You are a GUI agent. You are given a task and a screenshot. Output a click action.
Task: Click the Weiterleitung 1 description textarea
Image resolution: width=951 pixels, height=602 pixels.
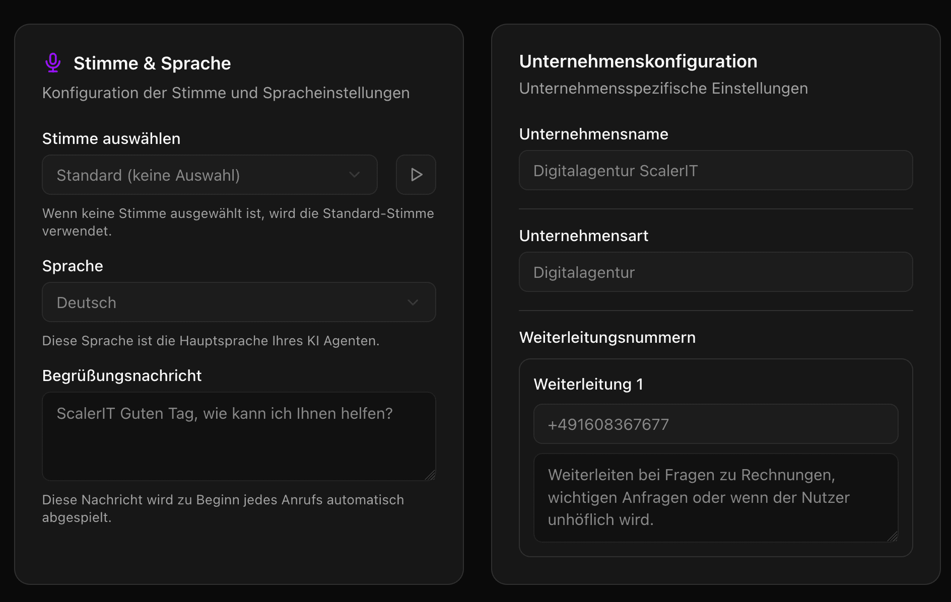pos(716,497)
